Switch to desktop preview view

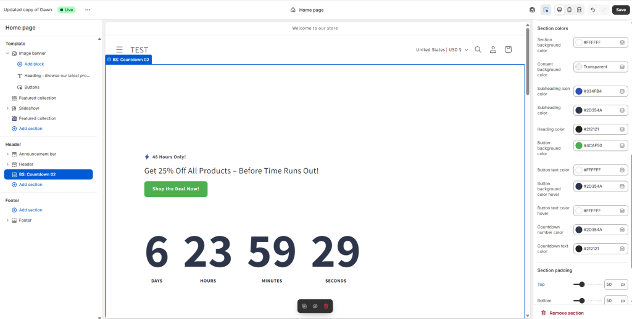tap(559, 10)
